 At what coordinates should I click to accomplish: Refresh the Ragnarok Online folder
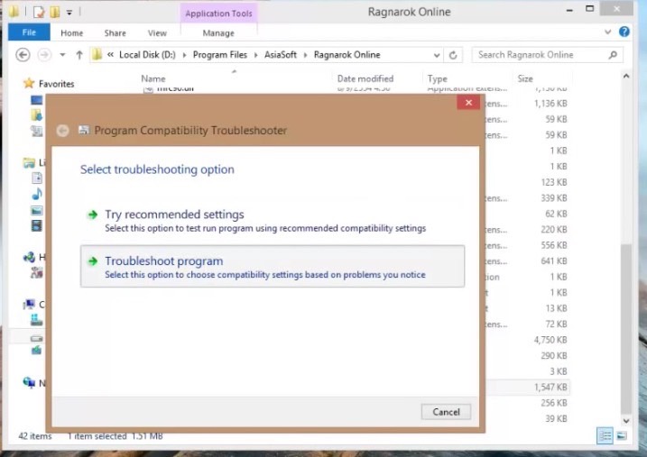tap(453, 55)
